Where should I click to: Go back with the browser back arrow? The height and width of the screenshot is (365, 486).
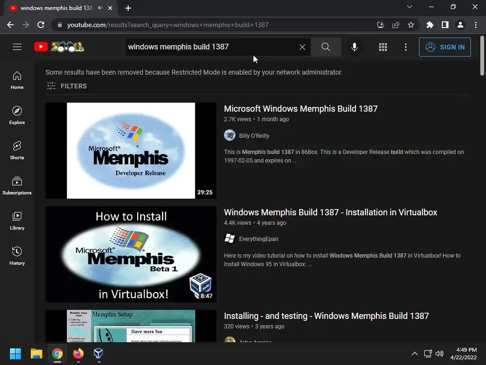click(x=10, y=25)
